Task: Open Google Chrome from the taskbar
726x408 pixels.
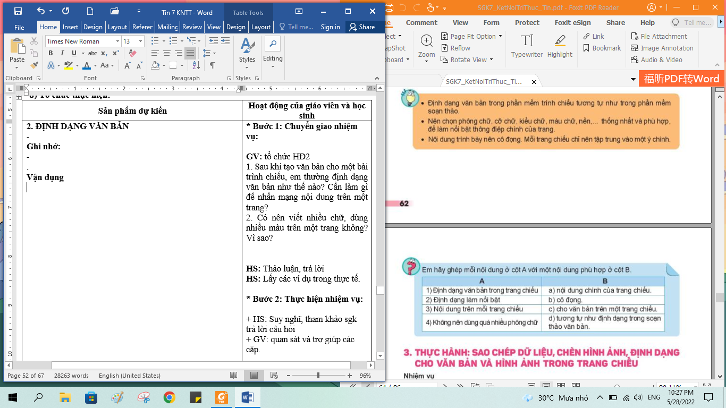Action: [170, 397]
